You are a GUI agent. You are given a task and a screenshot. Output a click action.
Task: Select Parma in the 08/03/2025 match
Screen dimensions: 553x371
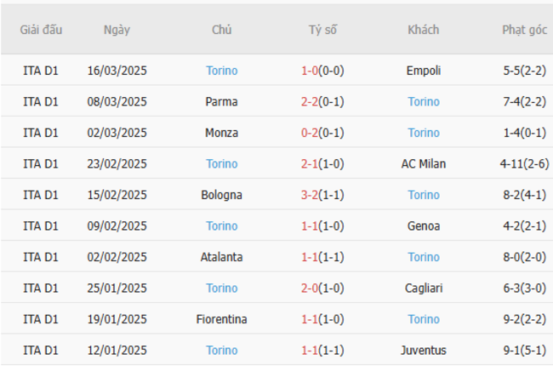tap(221, 101)
